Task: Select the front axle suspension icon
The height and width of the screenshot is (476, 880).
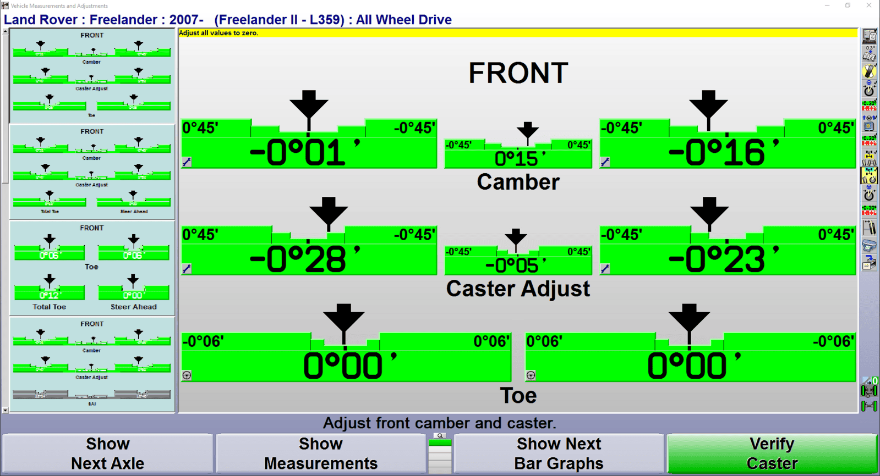Action: pos(870,391)
